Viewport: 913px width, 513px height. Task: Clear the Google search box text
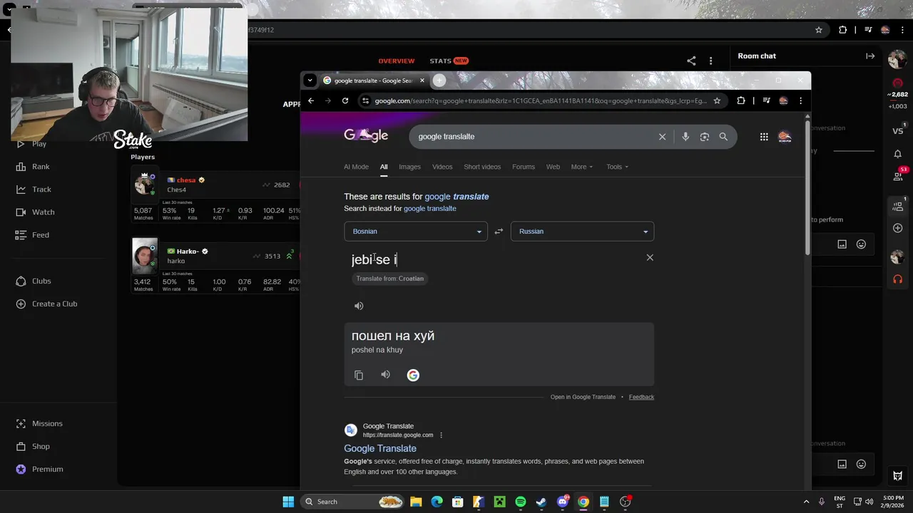[662, 137]
